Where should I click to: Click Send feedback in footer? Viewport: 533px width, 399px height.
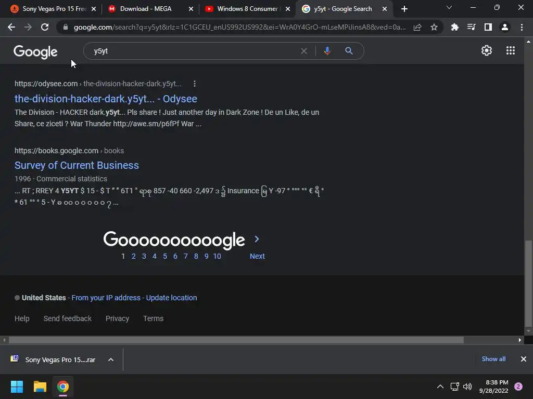pos(68,318)
